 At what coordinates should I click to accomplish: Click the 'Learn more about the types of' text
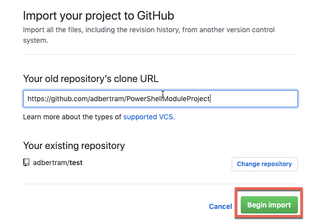click(72, 117)
